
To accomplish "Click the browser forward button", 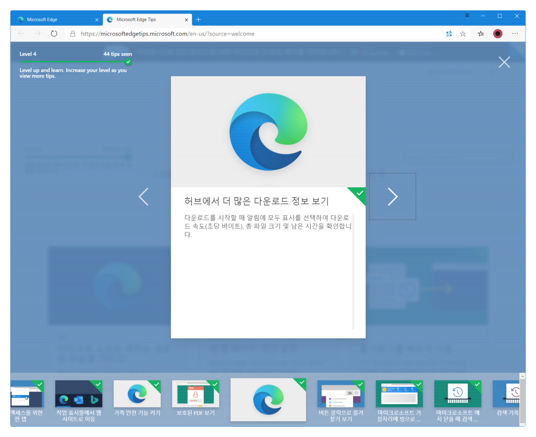I will coord(38,34).
